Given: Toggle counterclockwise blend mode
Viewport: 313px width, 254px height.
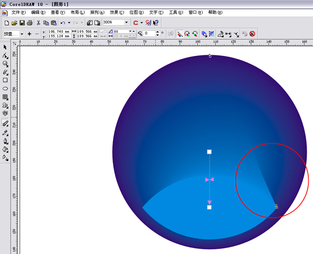Looking at the screenshot, I should [195, 34].
